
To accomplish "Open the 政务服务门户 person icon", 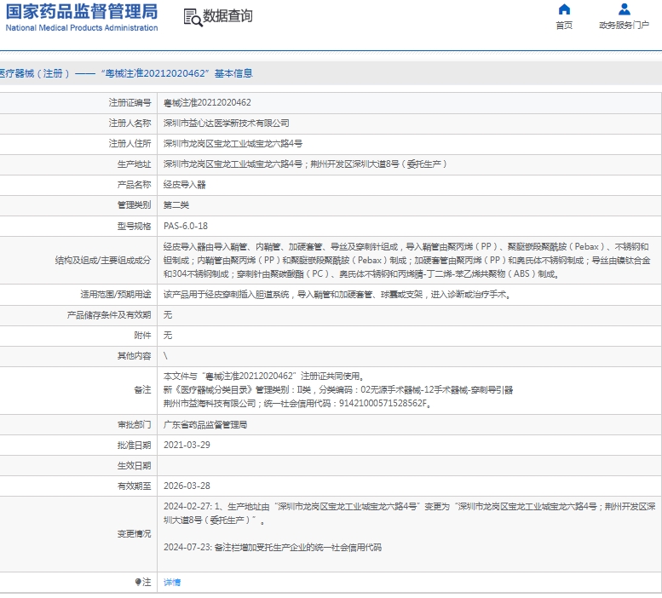I will point(624,9).
